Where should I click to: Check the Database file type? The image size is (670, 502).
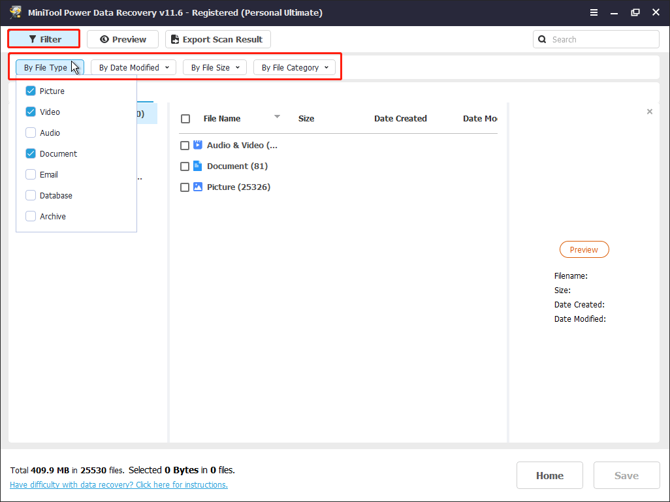(x=31, y=195)
